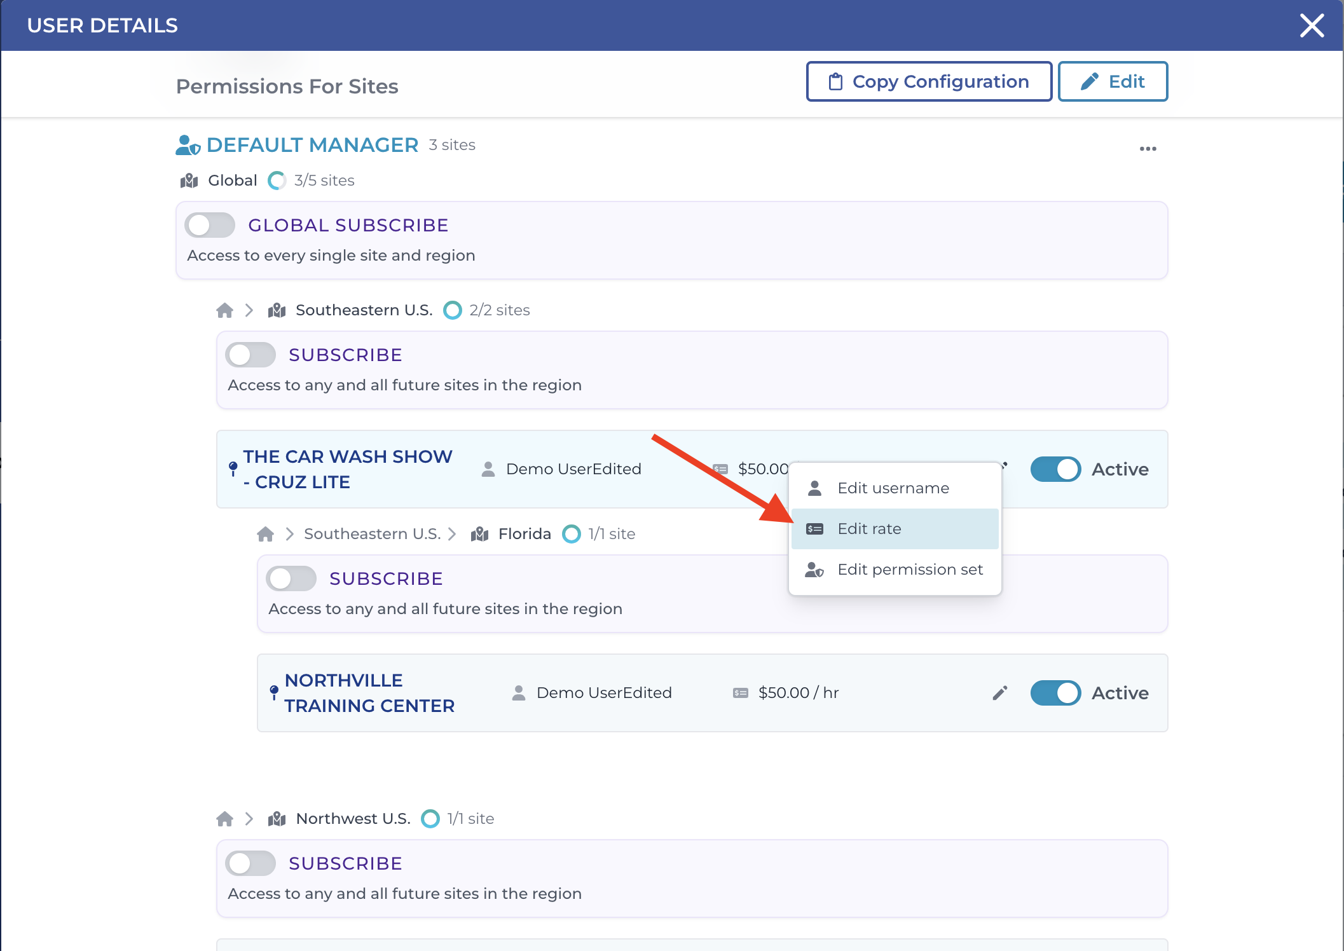Viewport: 1344px width, 951px height.
Task: Click the Copy Configuration button
Action: 929,81
